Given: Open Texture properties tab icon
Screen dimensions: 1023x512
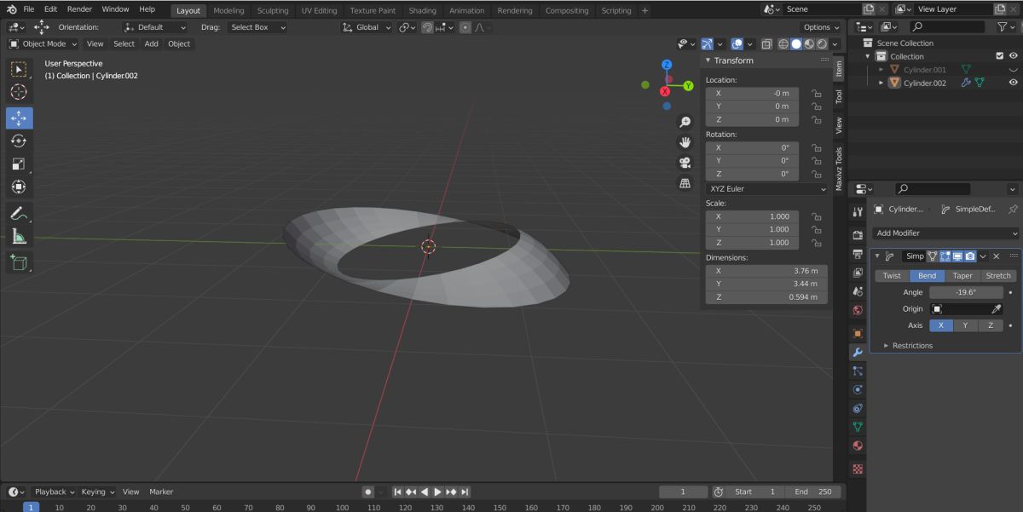Looking at the screenshot, I should coord(858,469).
